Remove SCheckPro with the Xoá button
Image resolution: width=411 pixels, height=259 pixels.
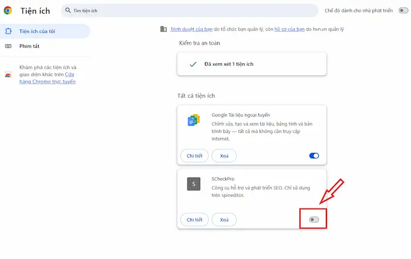[x=224, y=219]
